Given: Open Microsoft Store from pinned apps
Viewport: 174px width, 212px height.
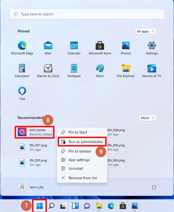Looking at the screenshot, I should click(100, 48).
